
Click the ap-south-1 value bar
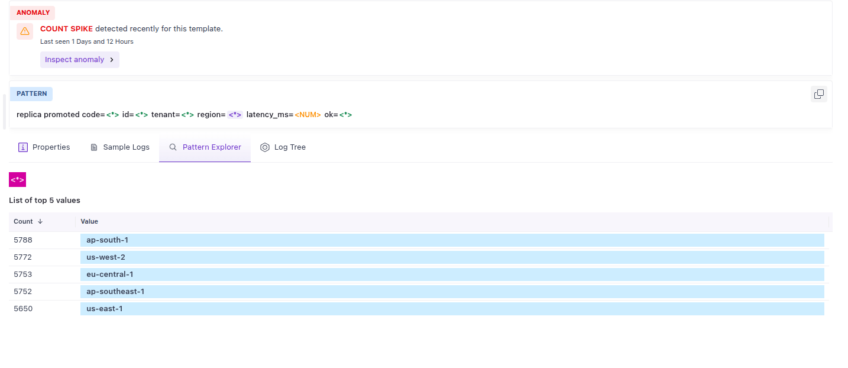[x=452, y=240]
